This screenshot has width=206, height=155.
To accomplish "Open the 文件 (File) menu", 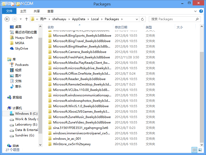I will coord(9,11).
